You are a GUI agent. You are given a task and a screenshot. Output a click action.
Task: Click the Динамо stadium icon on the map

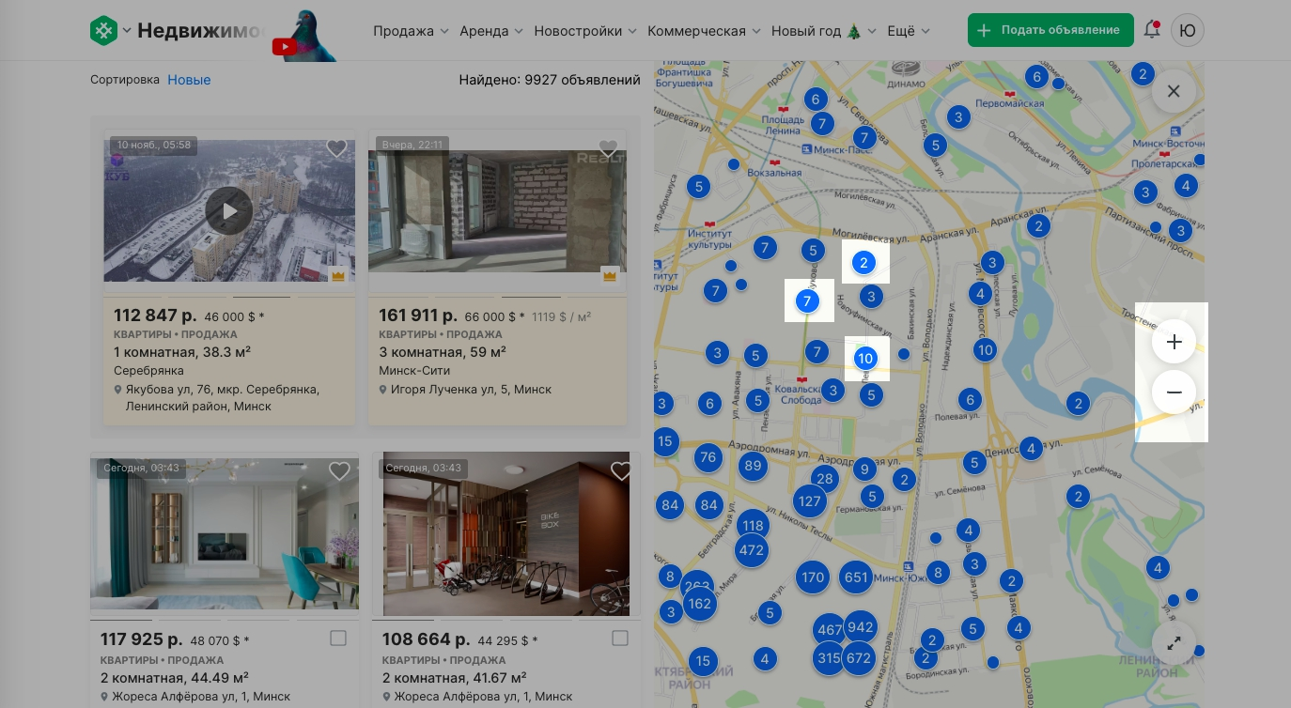click(x=906, y=68)
